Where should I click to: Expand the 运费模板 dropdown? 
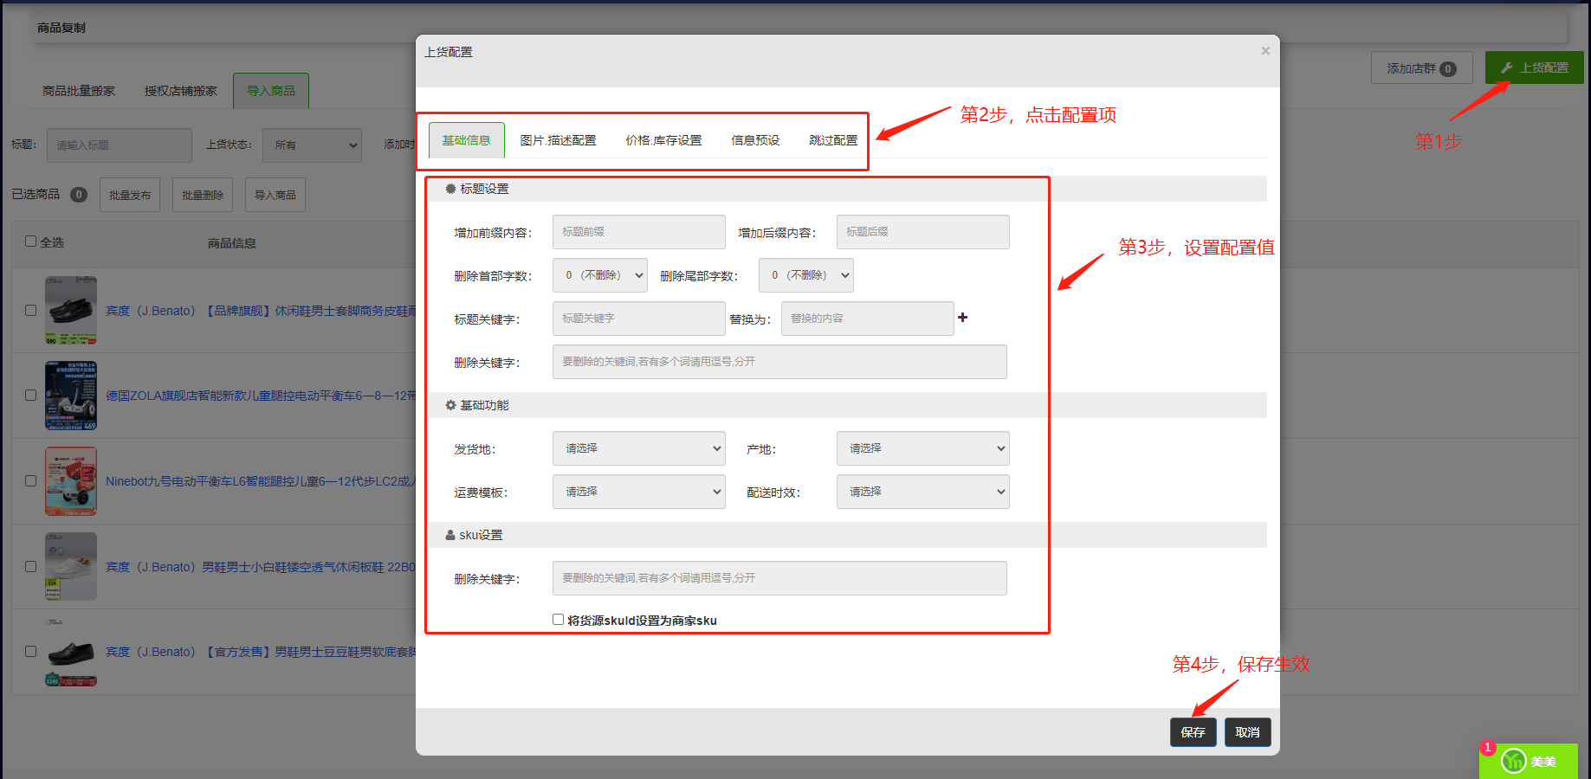click(x=638, y=492)
